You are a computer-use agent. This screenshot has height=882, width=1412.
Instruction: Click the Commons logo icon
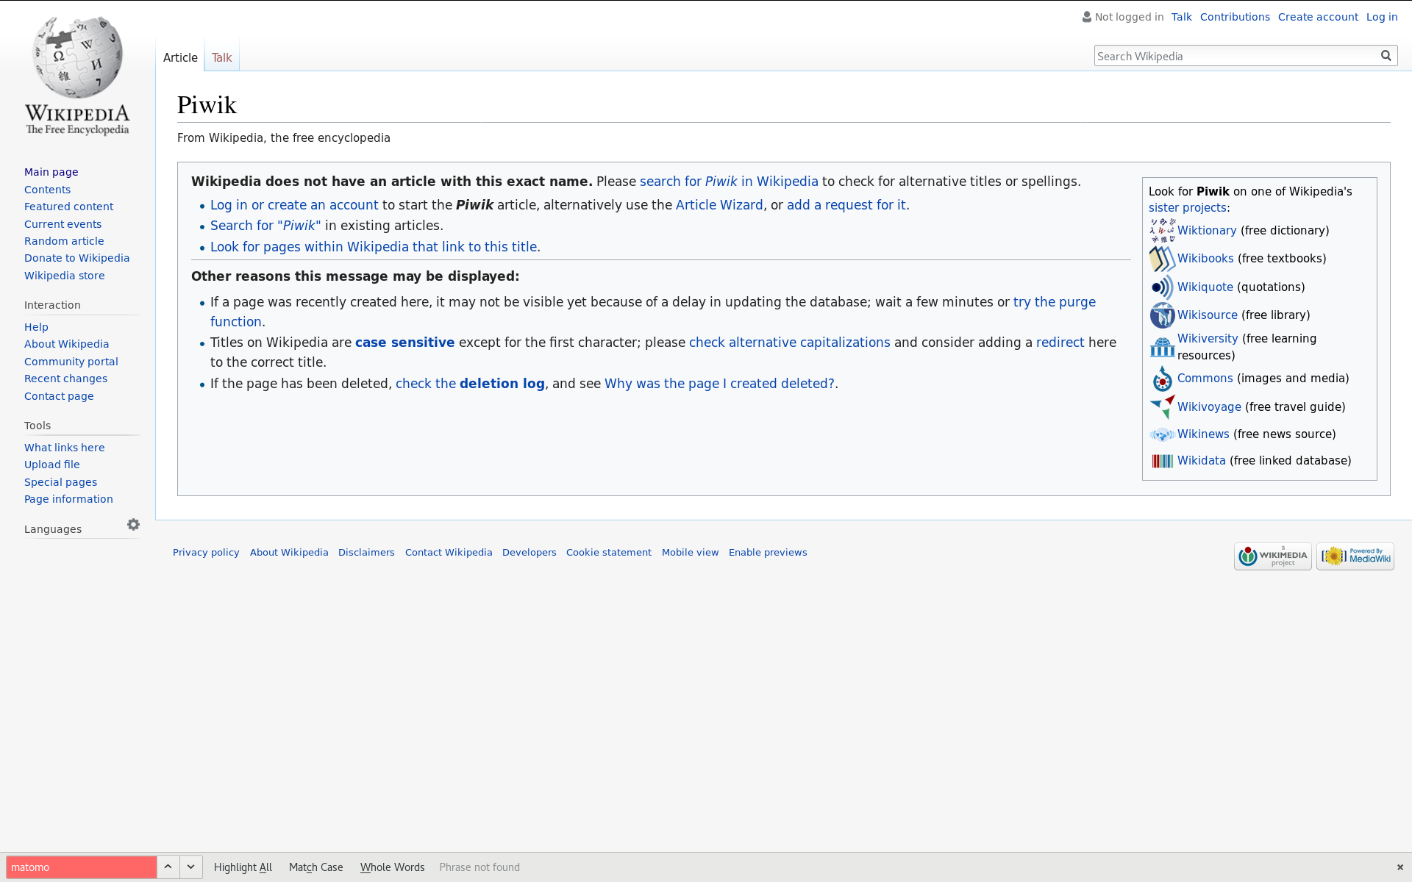tap(1162, 379)
